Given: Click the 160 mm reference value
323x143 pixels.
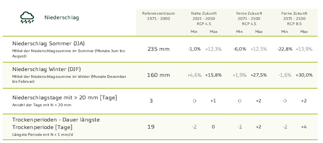Looking at the screenshot, I should pyautogui.click(x=158, y=75).
